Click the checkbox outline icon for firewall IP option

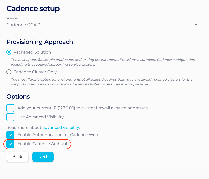pyautogui.click(x=10, y=108)
